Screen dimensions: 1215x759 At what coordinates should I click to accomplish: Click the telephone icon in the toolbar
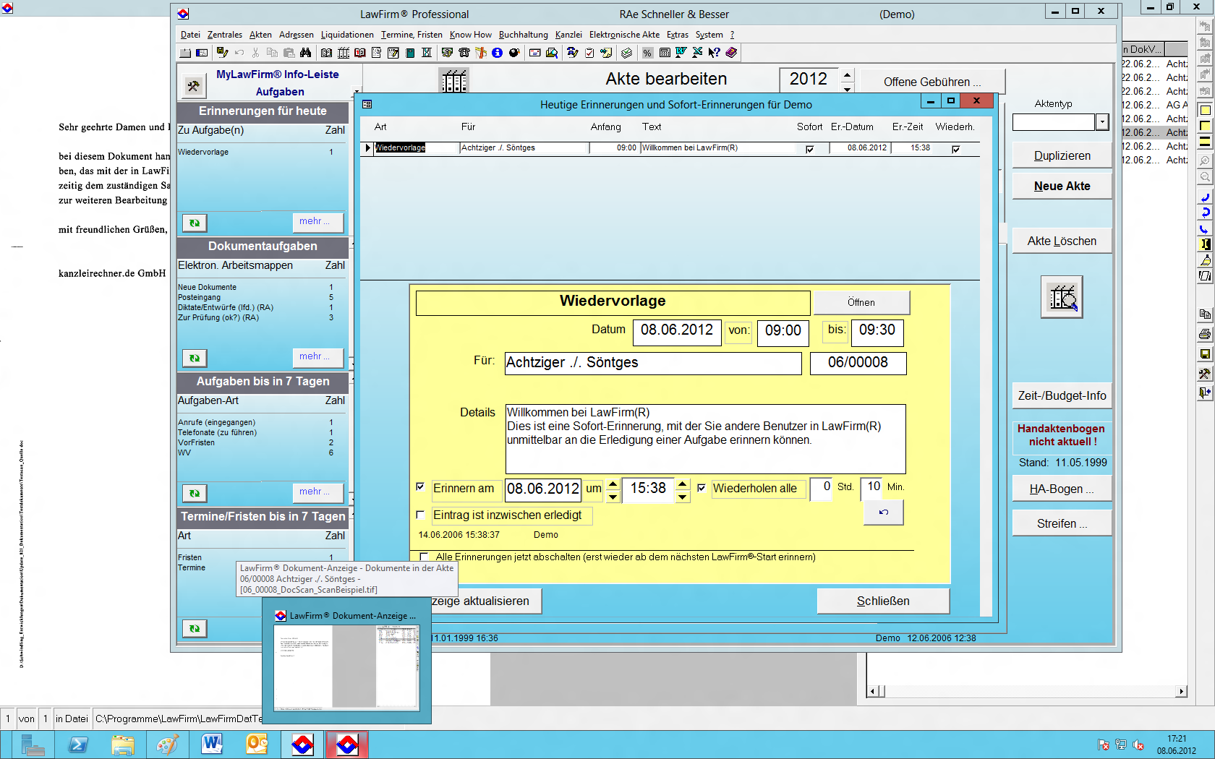tap(464, 53)
